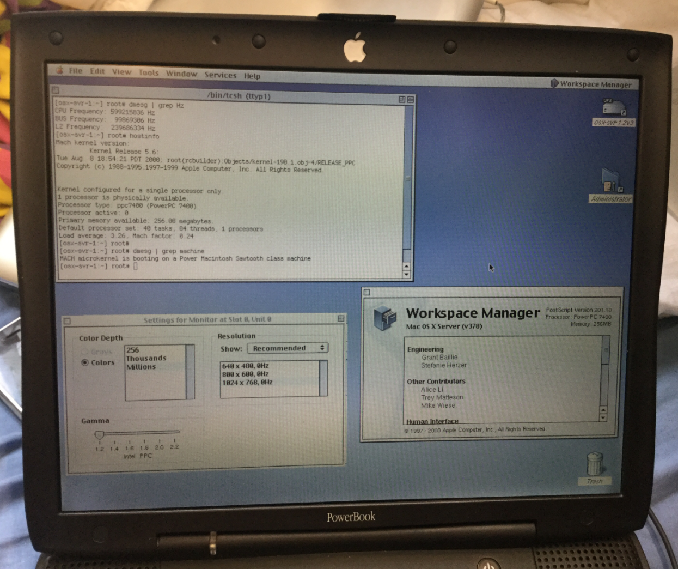The height and width of the screenshot is (569, 678).
Task: Select the Grays radio button
Action: point(85,352)
